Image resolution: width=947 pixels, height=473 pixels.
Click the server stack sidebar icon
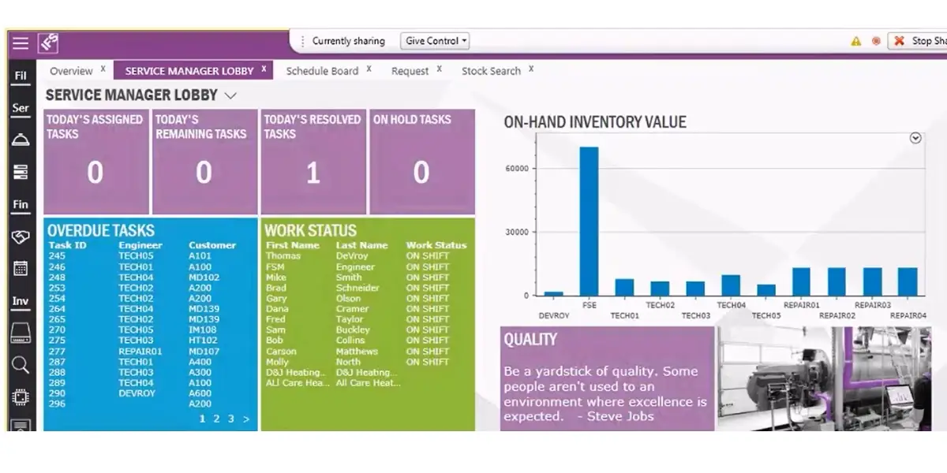click(21, 172)
